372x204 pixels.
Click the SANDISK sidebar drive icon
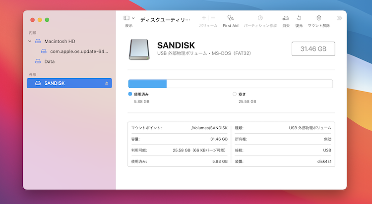pos(38,83)
